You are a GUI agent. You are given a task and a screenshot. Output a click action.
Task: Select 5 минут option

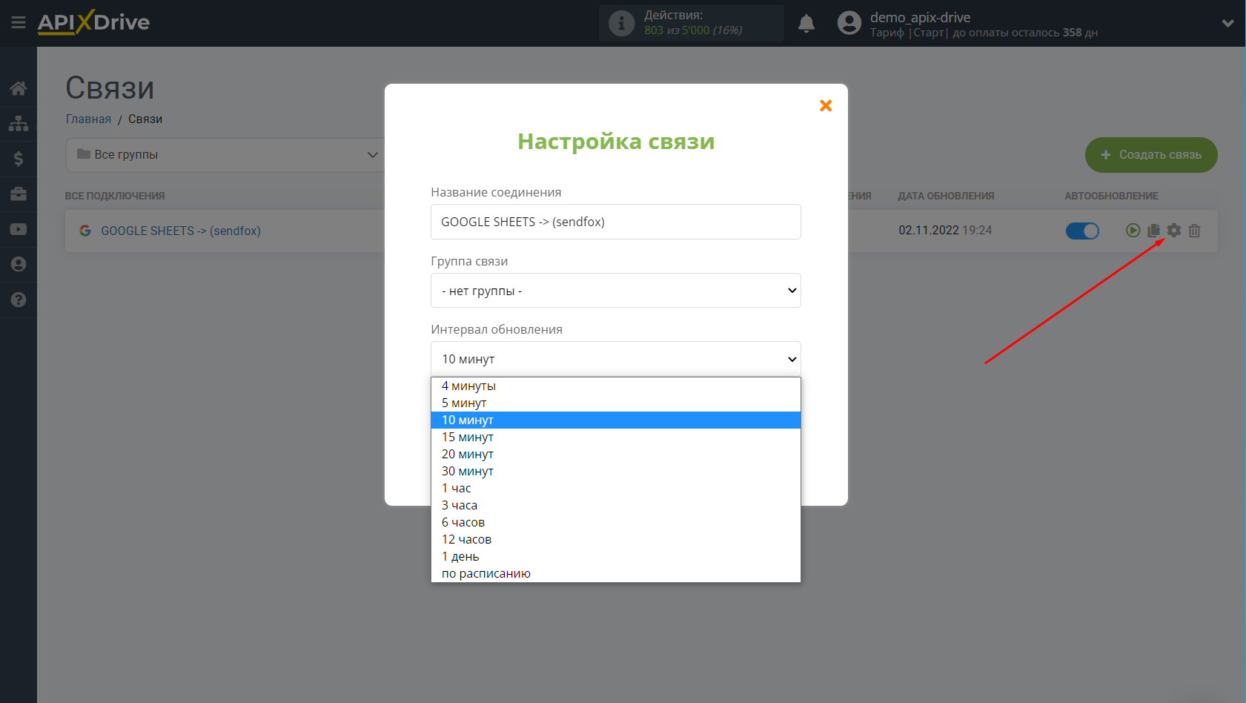[x=616, y=403]
